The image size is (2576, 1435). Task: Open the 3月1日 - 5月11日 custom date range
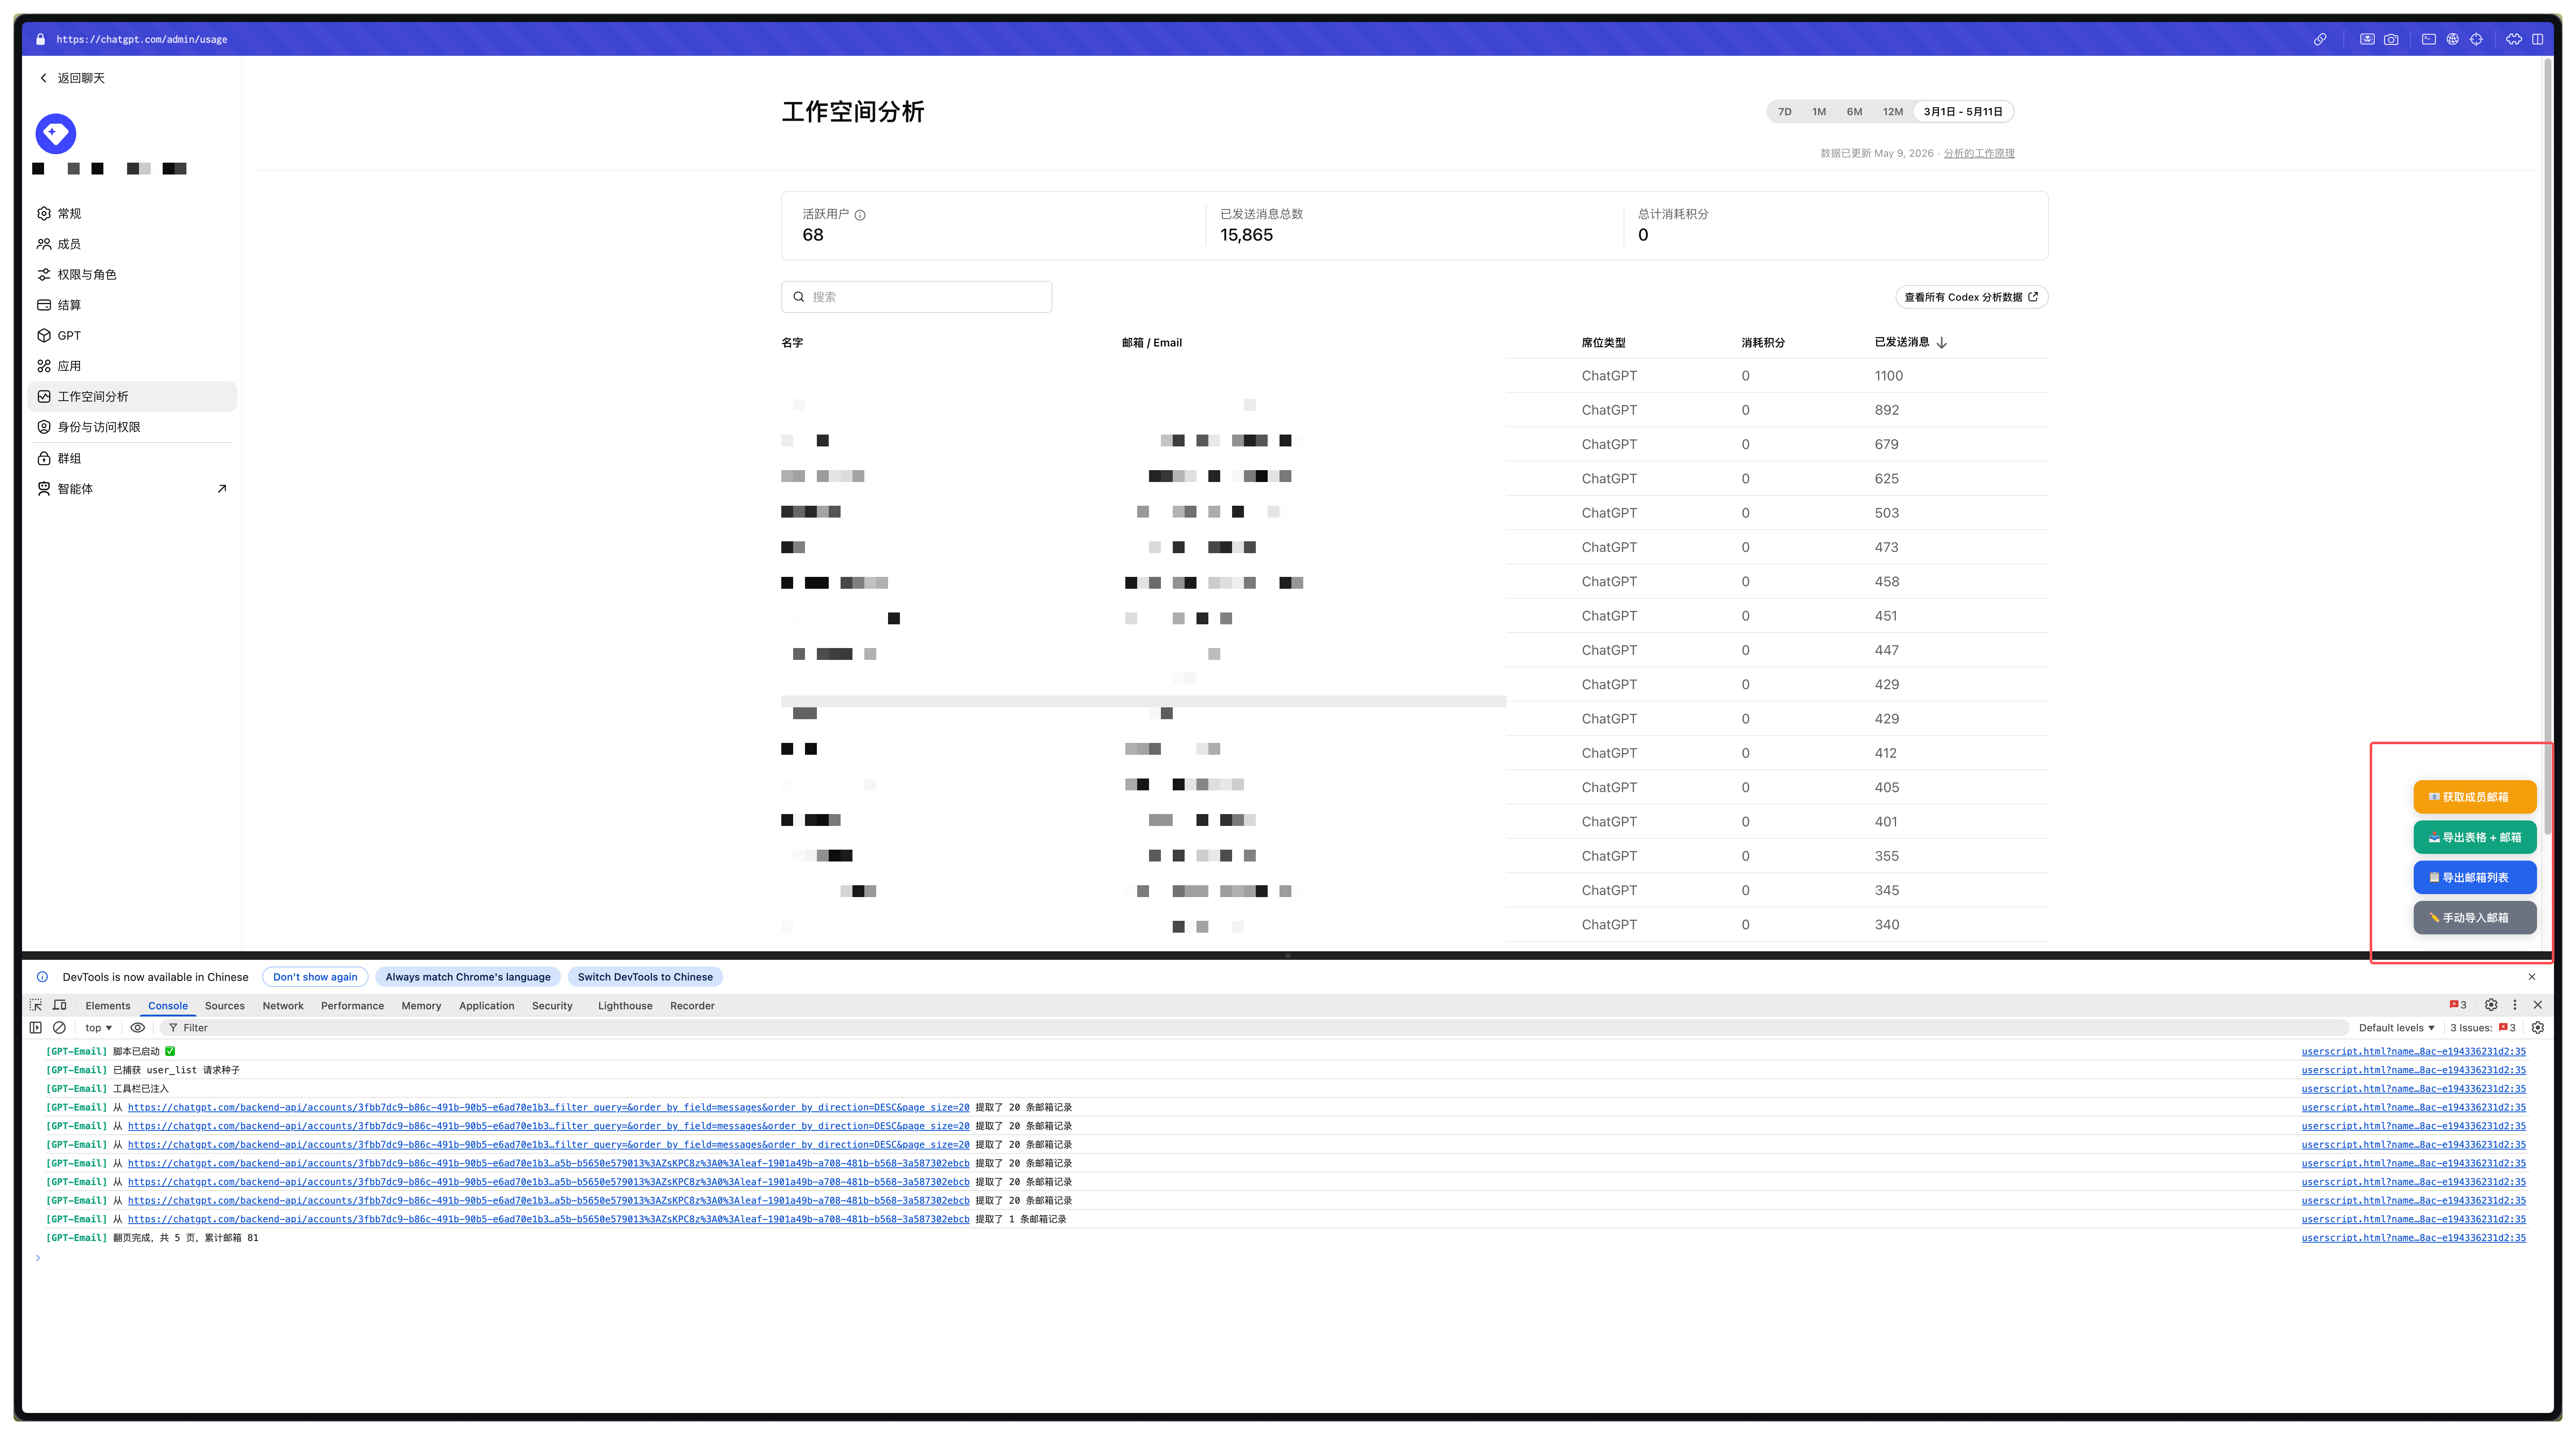[x=1963, y=112]
